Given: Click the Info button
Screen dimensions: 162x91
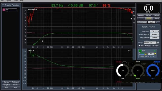Looking at the screenshot, I should (6, 87).
